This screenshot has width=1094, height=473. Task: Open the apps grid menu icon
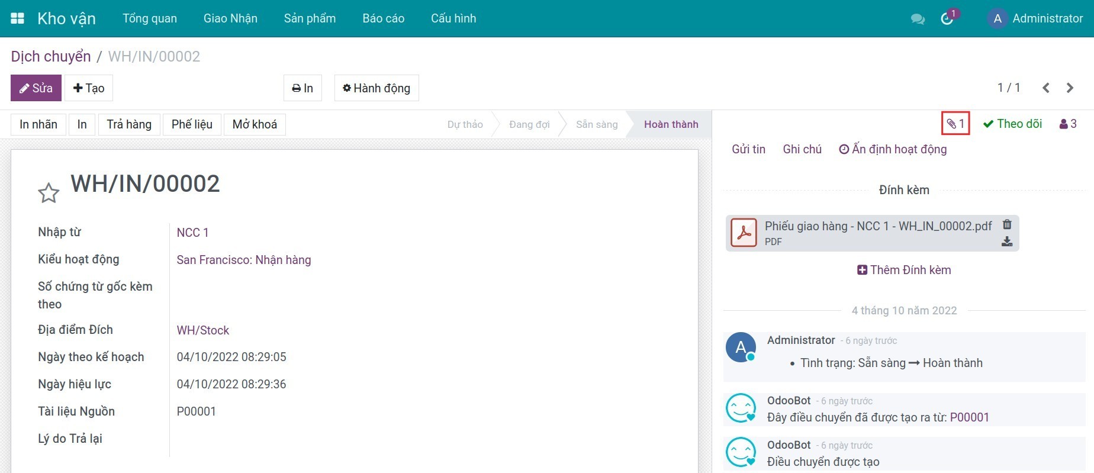(x=18, y=18)
